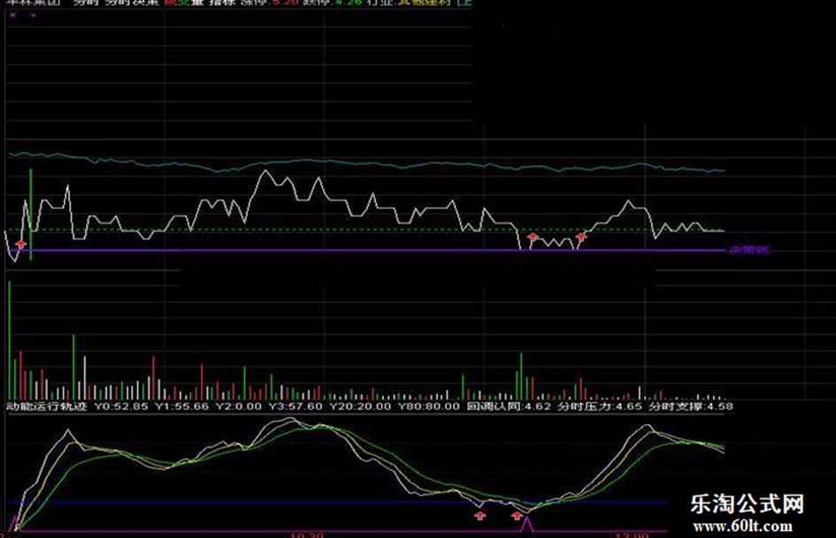Click the 回调认同:4.62 indicator value

point(510,407)
